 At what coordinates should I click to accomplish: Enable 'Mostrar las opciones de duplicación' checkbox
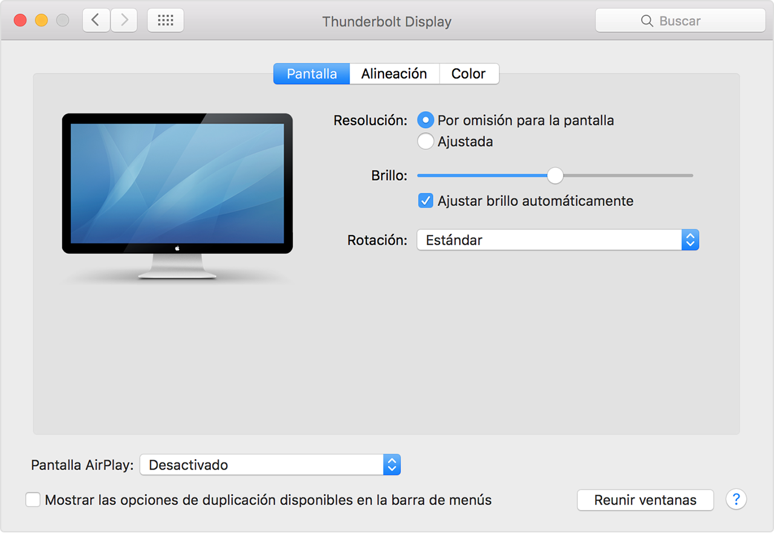click(33, 500)
